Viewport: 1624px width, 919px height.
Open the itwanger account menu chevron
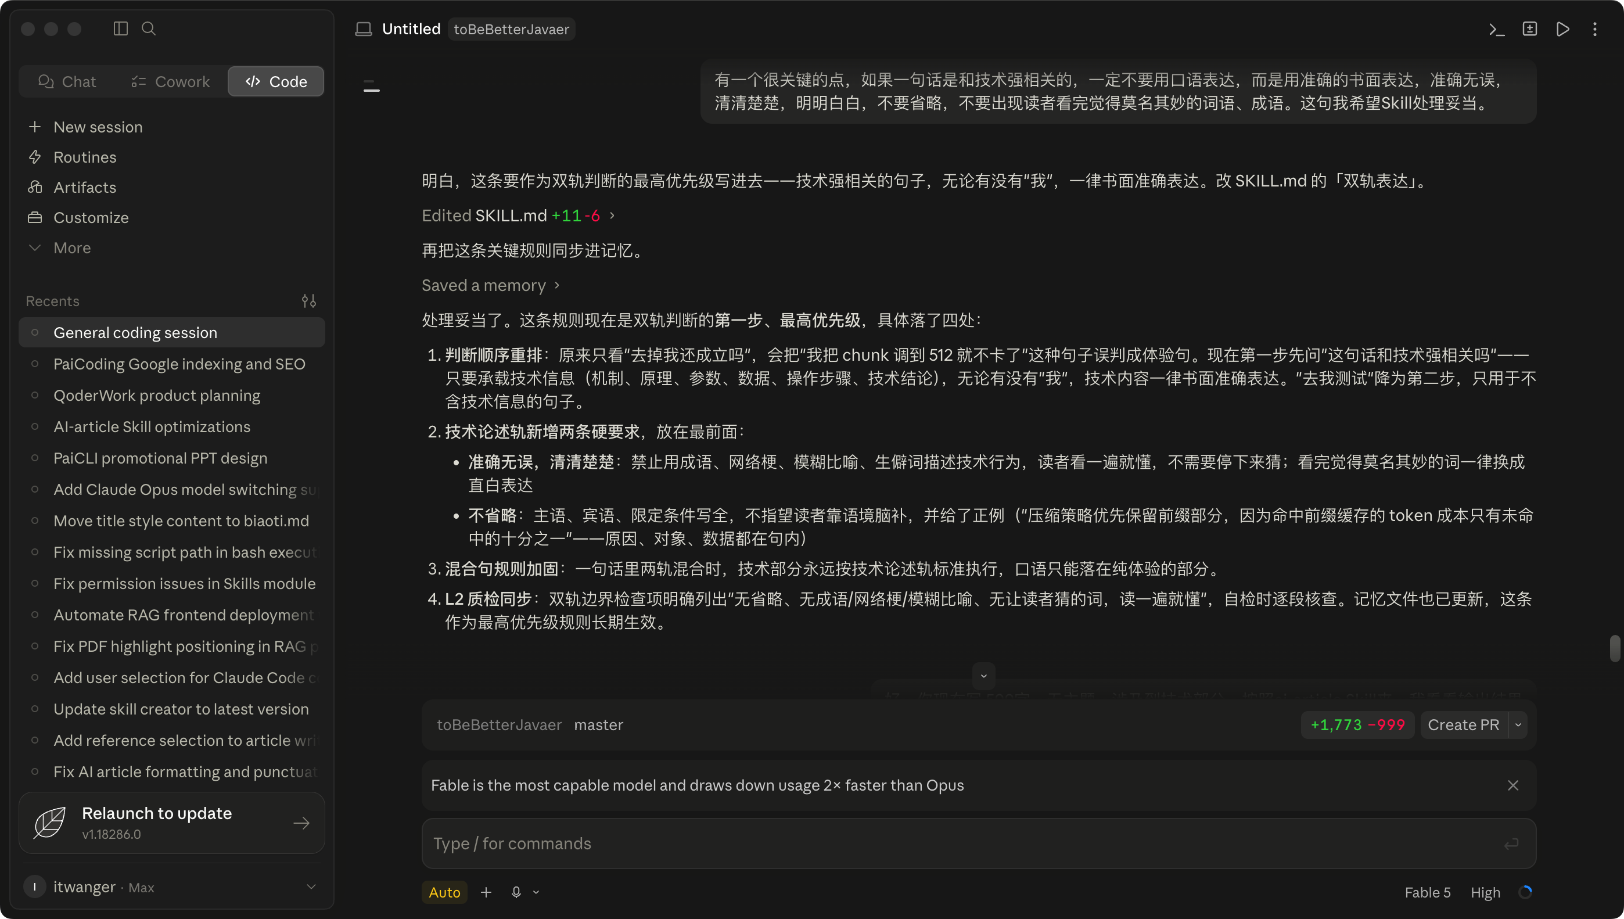(x=311, y=887)
